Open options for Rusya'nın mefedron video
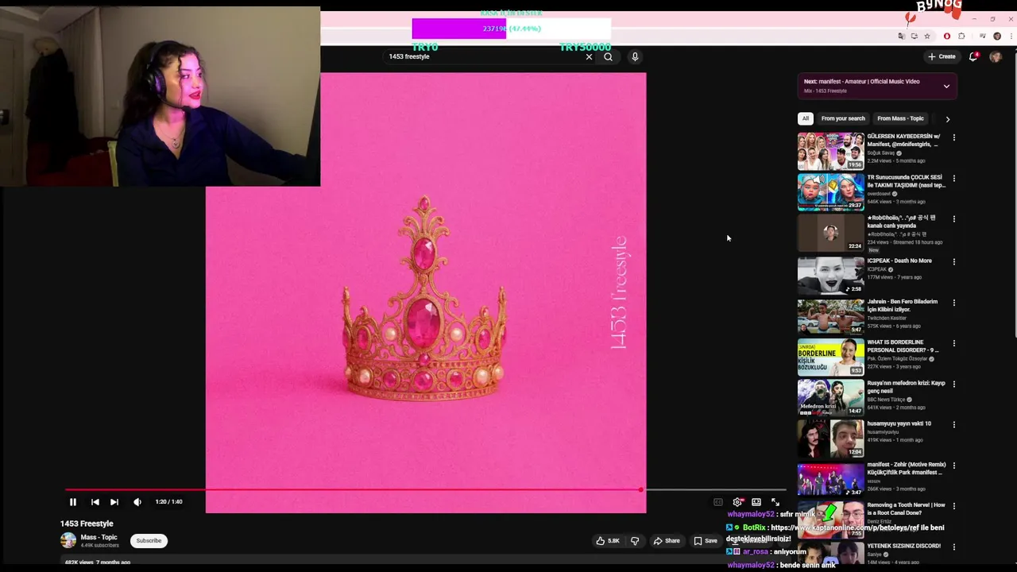Image resolution: width=1017 pixels, height=572 pixels. [x=953, y=384]
